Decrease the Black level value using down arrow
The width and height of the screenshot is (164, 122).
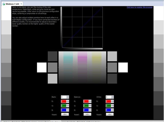coord(68,98)
